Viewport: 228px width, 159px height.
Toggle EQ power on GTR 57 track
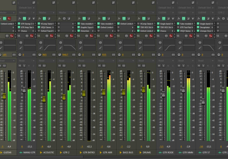[x=200, y=43]
